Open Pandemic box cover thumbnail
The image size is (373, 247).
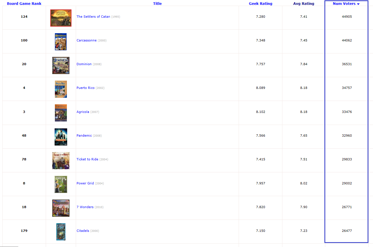(61, 137)
